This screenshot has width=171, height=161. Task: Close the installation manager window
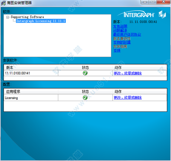click(163, 2)
